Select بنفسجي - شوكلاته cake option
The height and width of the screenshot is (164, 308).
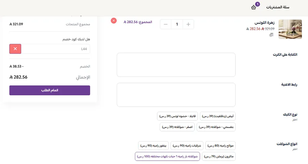[x=216, y=127]
